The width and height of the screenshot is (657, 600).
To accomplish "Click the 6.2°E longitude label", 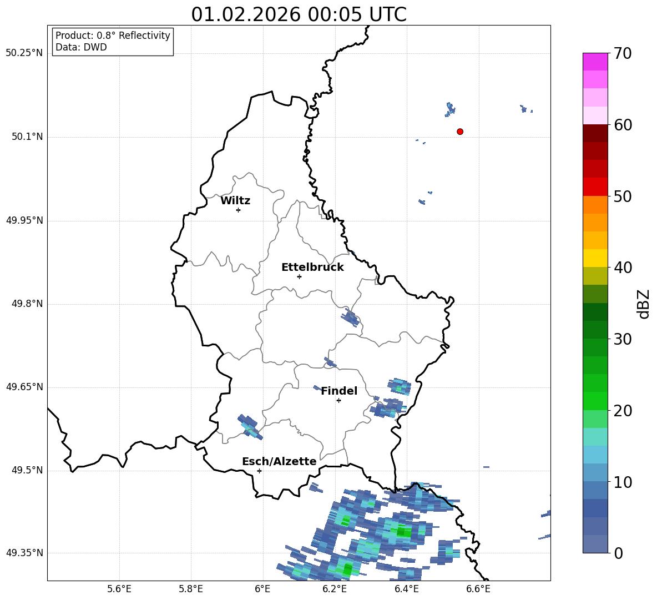I will 335,589.
